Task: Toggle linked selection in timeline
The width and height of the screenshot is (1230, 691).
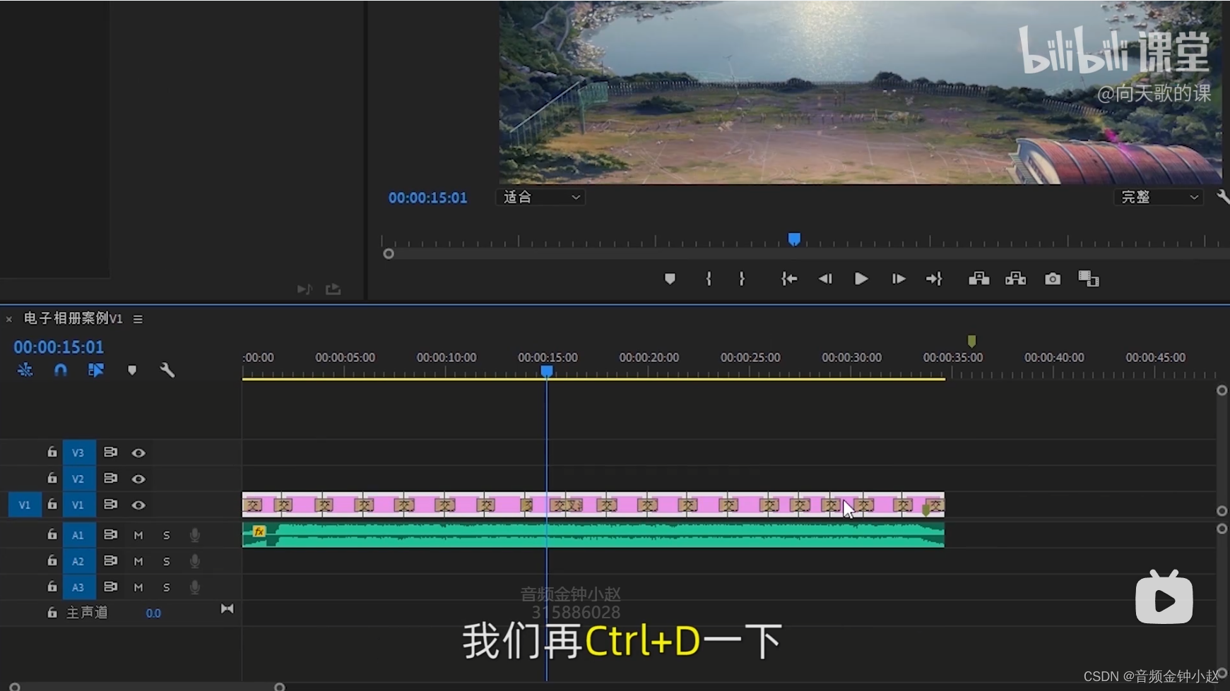Action: (x=96, y=370)
